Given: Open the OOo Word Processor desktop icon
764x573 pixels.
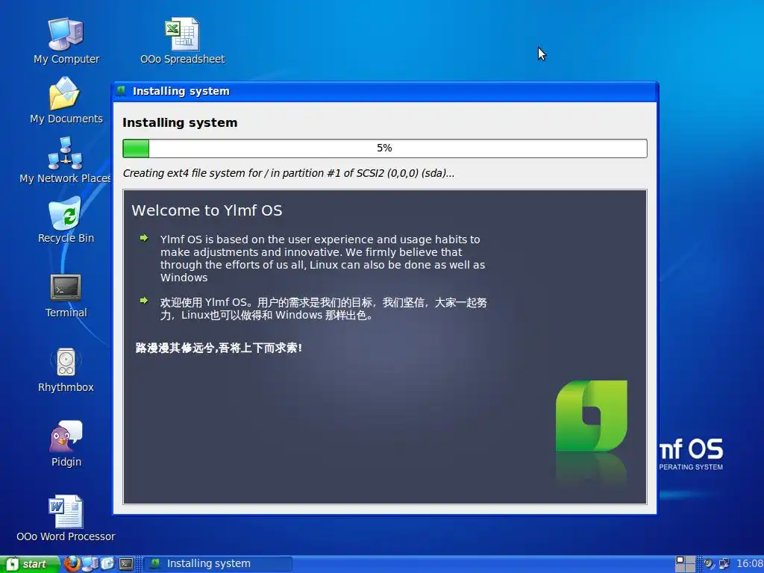Looking at the screenshot, I should tap(66, 519).
